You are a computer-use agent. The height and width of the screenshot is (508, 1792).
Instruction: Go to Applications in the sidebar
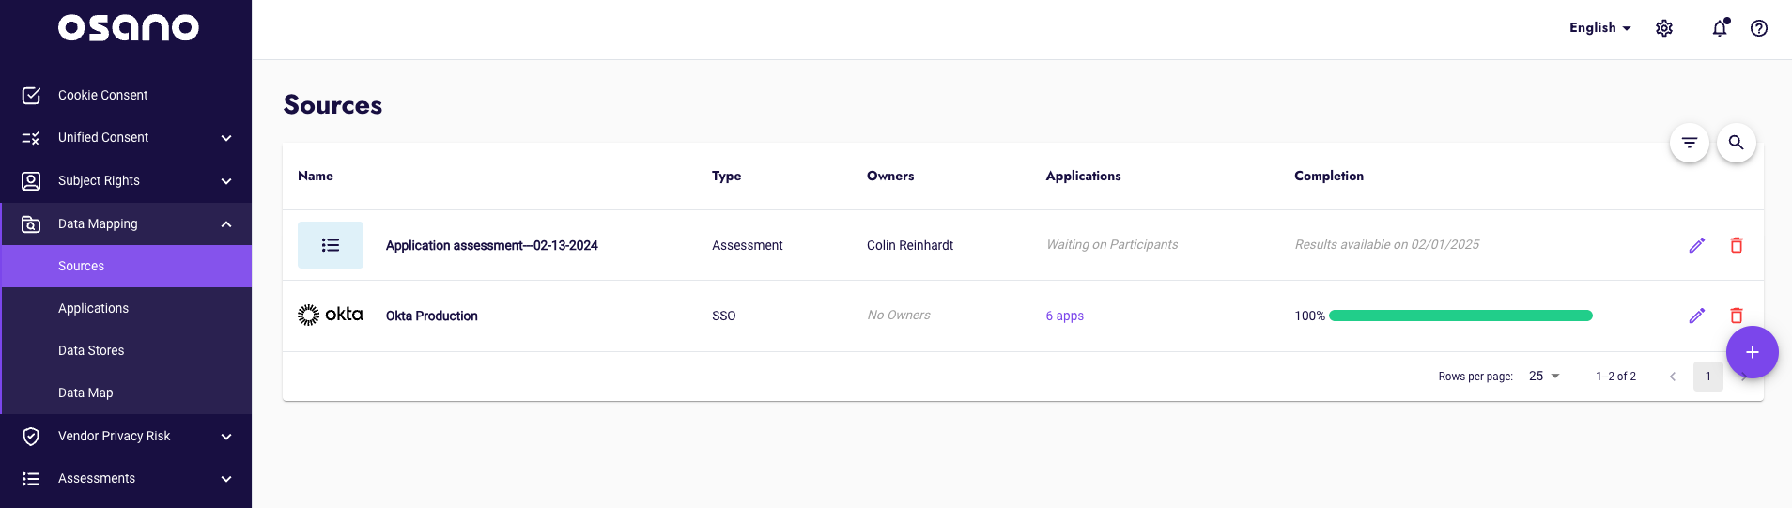point(93,308)
